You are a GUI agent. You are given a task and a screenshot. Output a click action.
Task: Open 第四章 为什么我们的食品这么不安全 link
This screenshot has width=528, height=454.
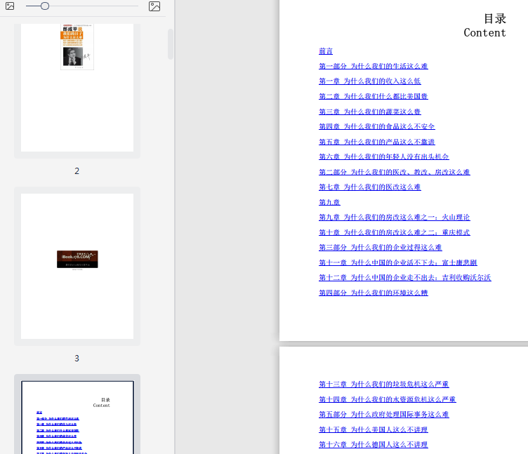pos(377,126)
